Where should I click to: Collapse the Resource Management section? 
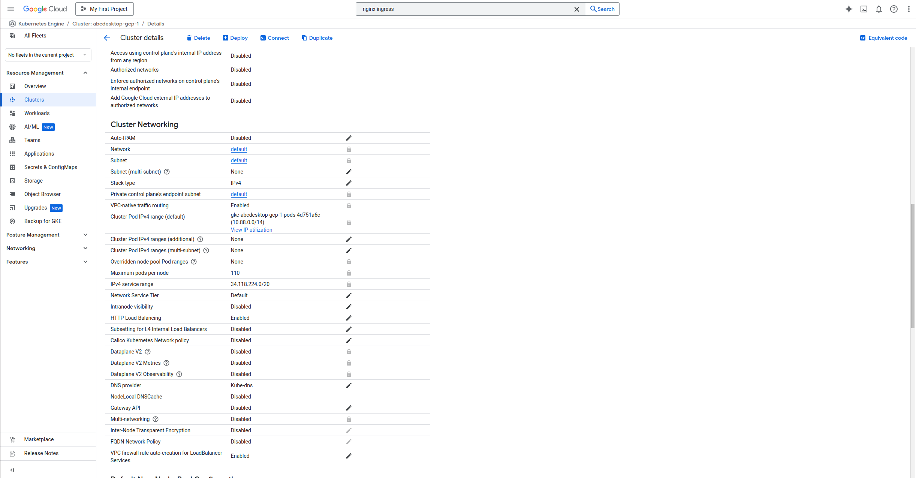(85, 72)
